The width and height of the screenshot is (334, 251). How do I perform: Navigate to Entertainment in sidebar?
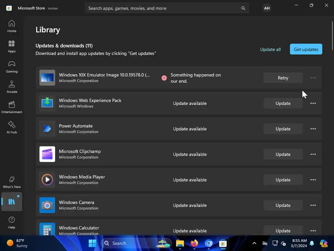click(12, 107)
